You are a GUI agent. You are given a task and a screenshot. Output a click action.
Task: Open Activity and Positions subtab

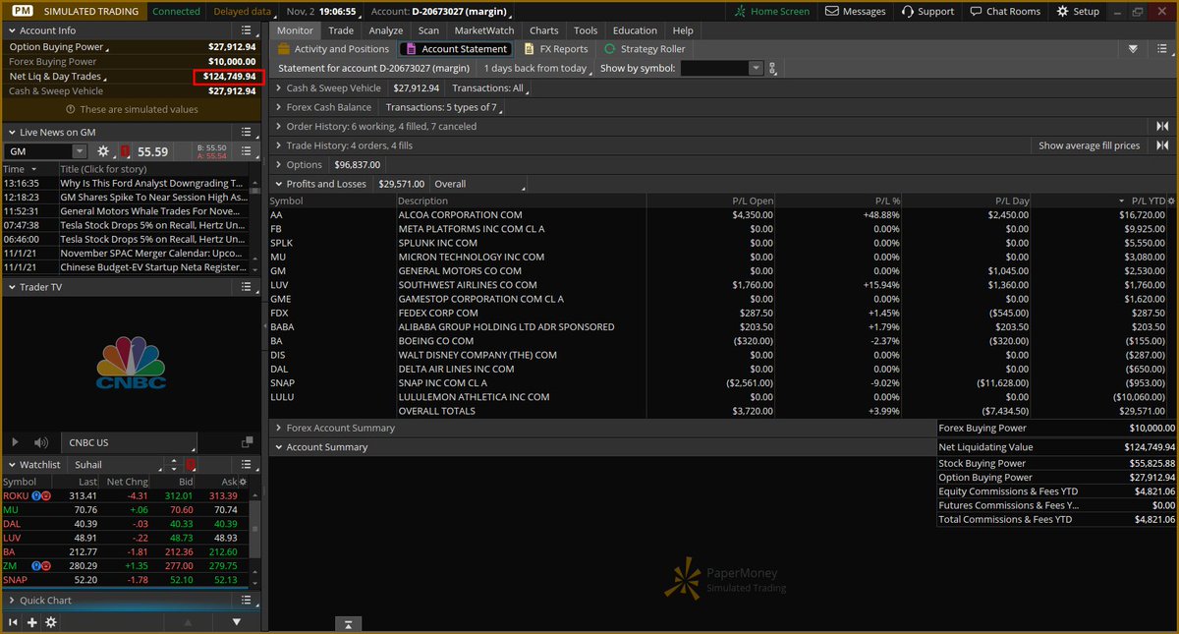[x=332, y=48]
